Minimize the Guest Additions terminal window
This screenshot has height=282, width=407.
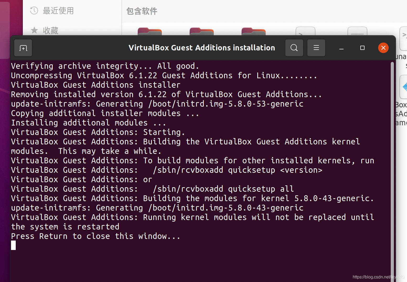point(341,48)
